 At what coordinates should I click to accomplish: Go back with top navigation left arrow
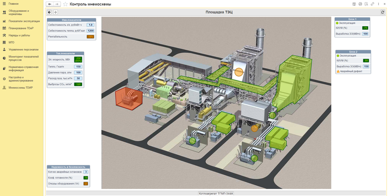pyautogui.click(x=50, y=4)
